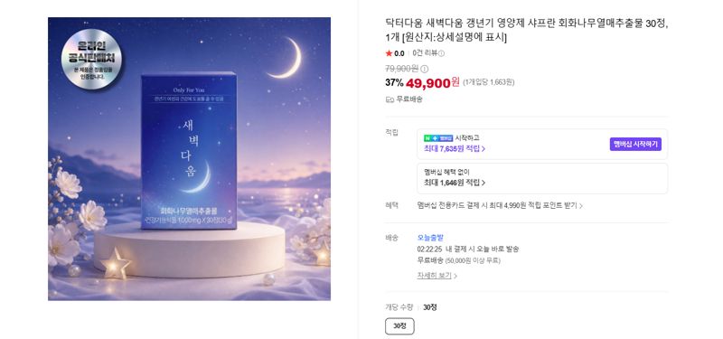Image resolution: width=723 pixels, height=339 pixels.
Task: Click the discounted price 49,900원
Action: (x=433, y=83)
